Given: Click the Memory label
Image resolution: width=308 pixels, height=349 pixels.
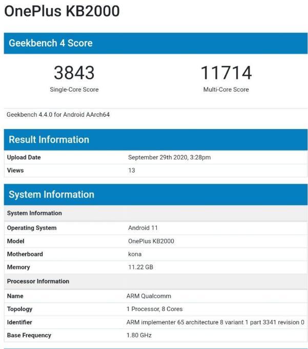Looking at the screenshot, I should (x=18, y=267).
